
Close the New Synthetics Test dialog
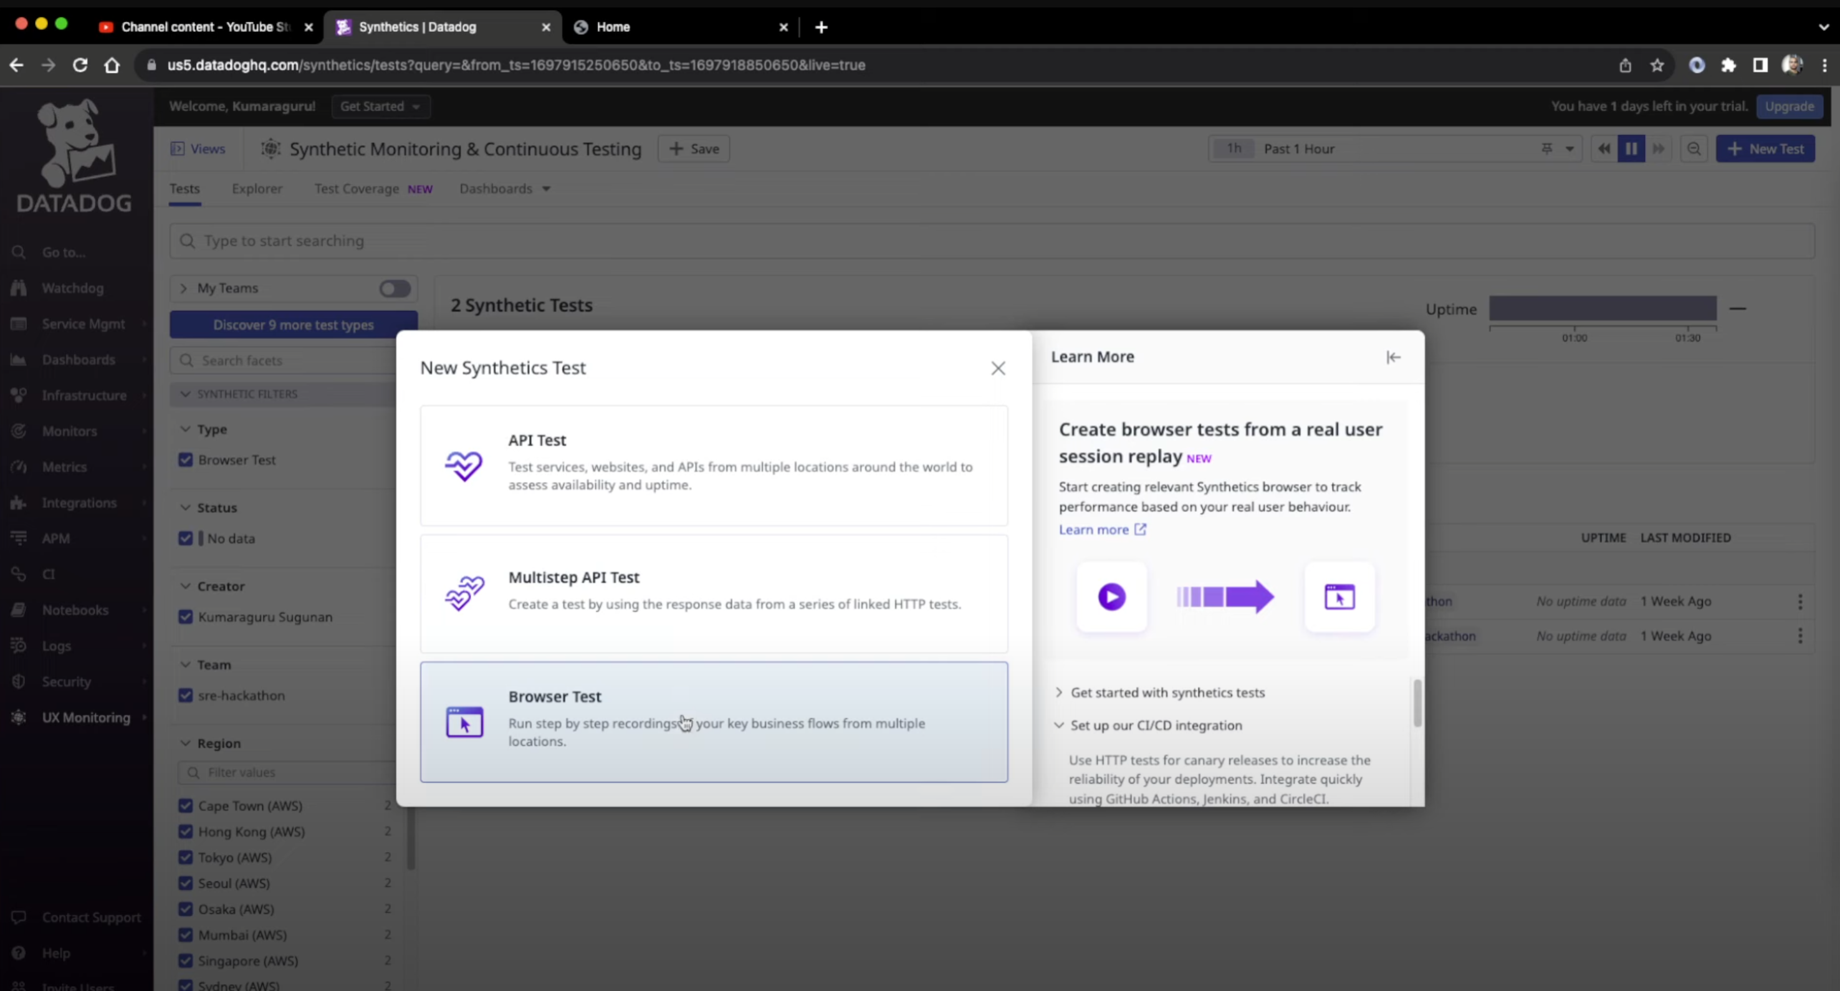pyautogui.click(x=998, y=368)
